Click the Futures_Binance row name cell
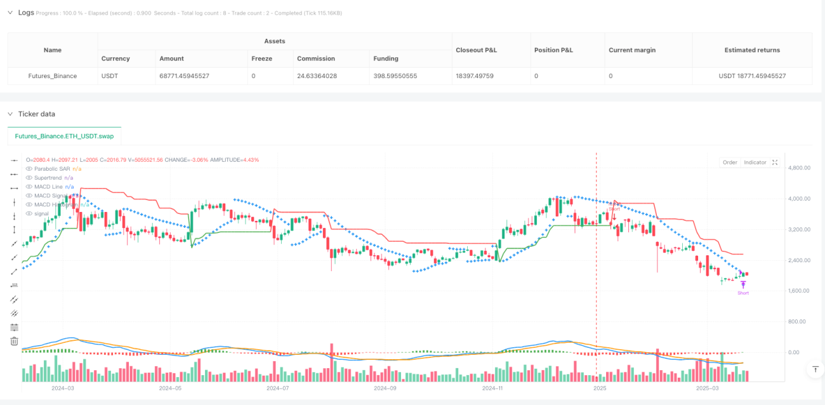825x405 pixels. coord(53,76)
